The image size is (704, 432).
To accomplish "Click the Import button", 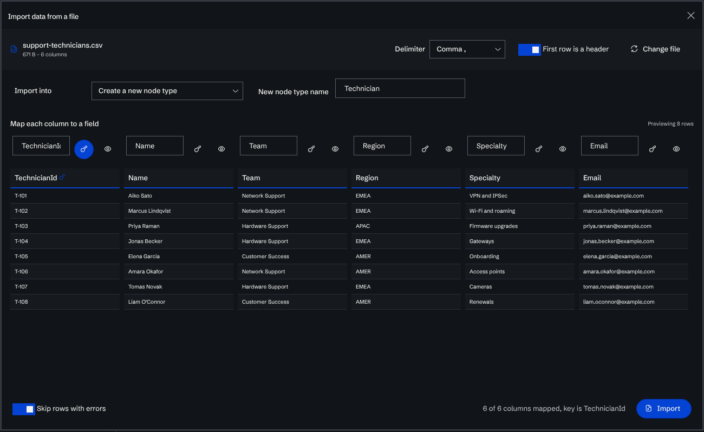I will pos(664,409).
